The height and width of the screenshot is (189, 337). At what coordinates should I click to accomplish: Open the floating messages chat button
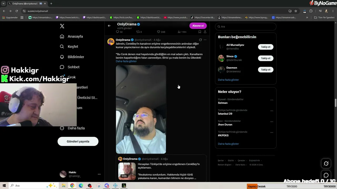coord(326,175)
